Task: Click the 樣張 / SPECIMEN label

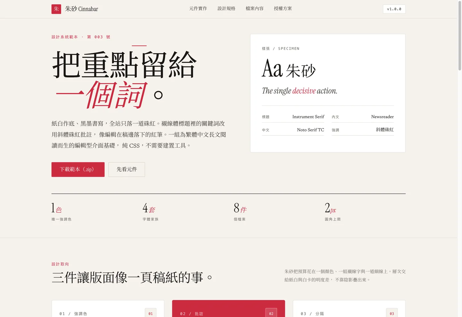Action: tap(281, 49)
